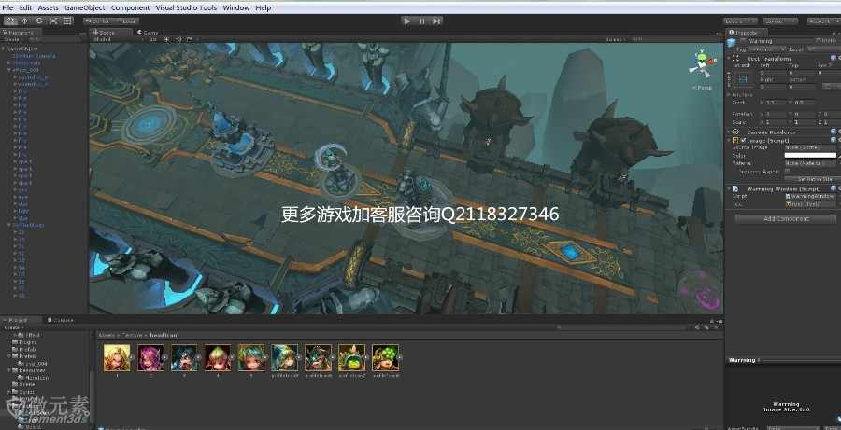The image size is (841, 430).
Task: Click the Pause button
Action: [x=422, y=21]
